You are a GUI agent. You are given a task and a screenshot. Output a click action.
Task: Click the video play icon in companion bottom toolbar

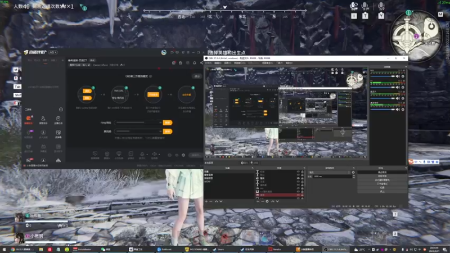pos(131,153)
